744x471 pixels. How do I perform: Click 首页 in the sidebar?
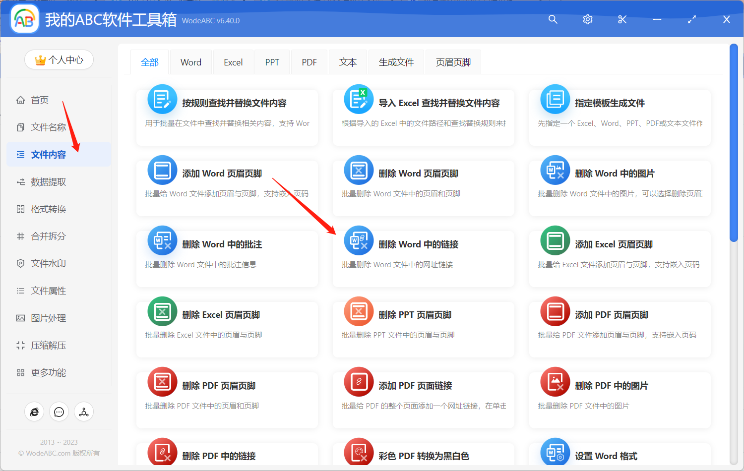click(40, 100)
